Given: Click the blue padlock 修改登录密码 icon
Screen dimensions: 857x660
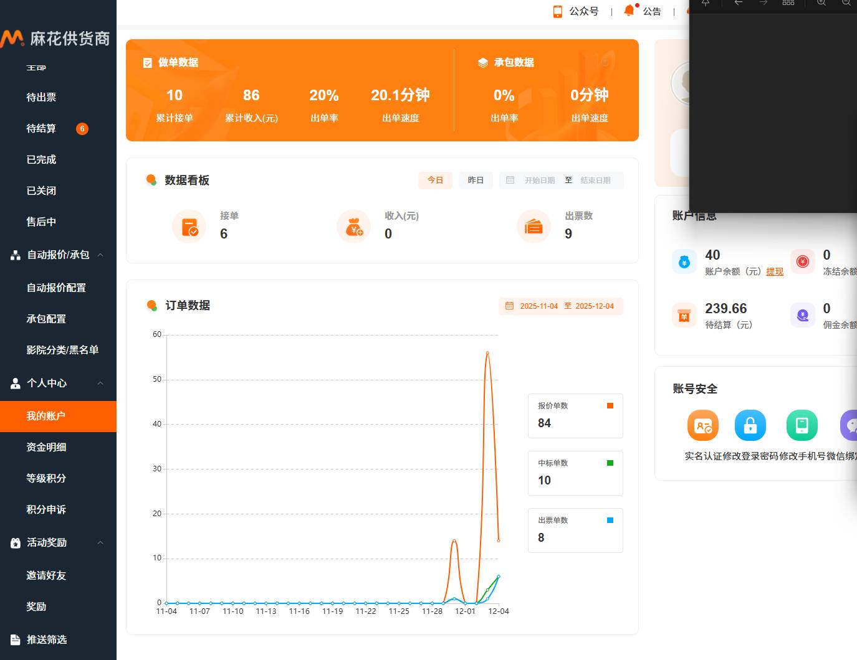Looking at the screenshot, I should tap(750, 426).
